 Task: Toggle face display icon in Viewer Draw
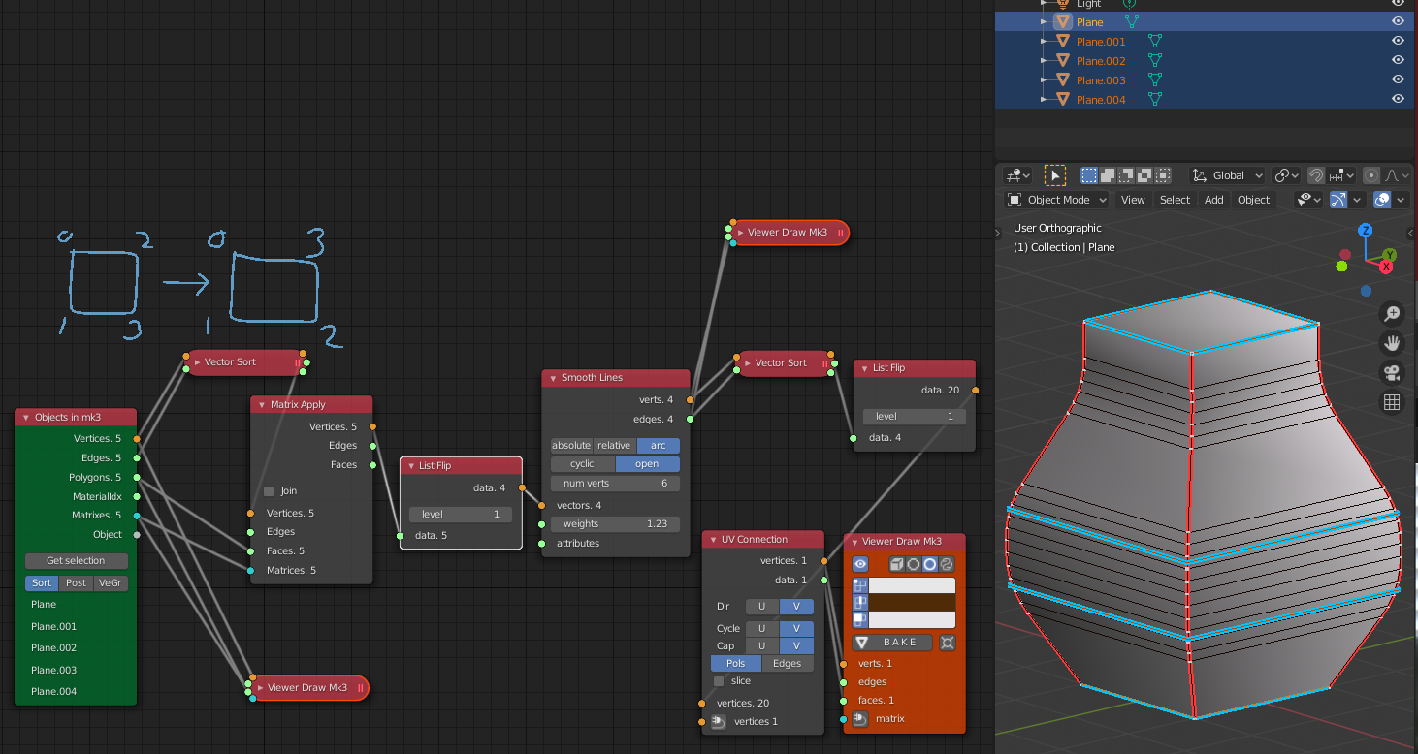point(860,619)
